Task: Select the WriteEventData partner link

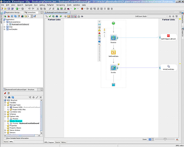Action: [168, 67]
